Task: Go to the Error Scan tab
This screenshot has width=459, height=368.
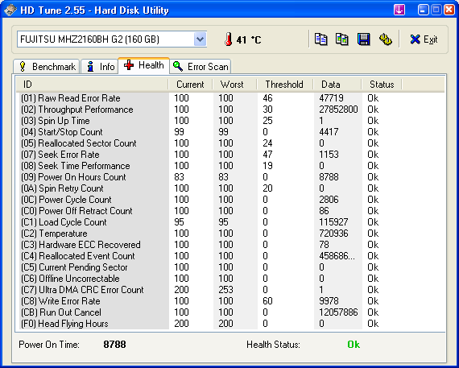Action: pos(201,67)
